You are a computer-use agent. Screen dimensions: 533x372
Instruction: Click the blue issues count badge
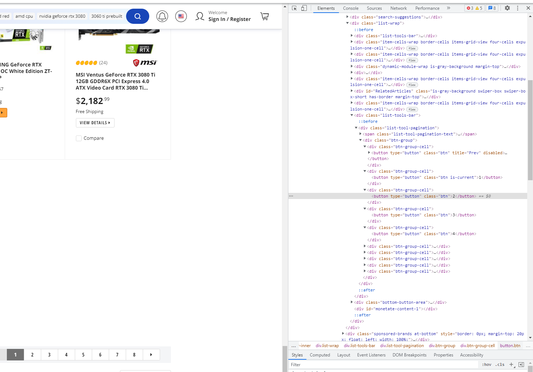point(492,8)
